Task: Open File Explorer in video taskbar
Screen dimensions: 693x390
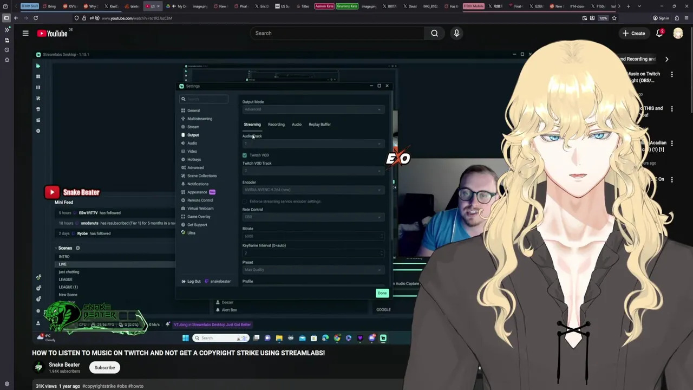Action: [x=279, y=338]
